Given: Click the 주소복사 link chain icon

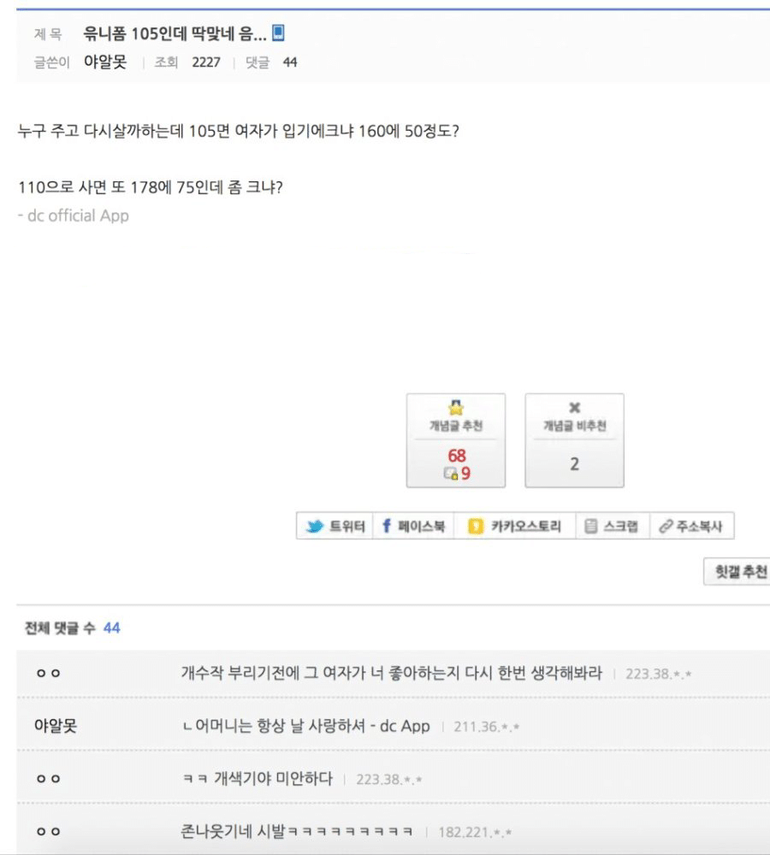Looking at the screenshot, I should click(666, 526).
